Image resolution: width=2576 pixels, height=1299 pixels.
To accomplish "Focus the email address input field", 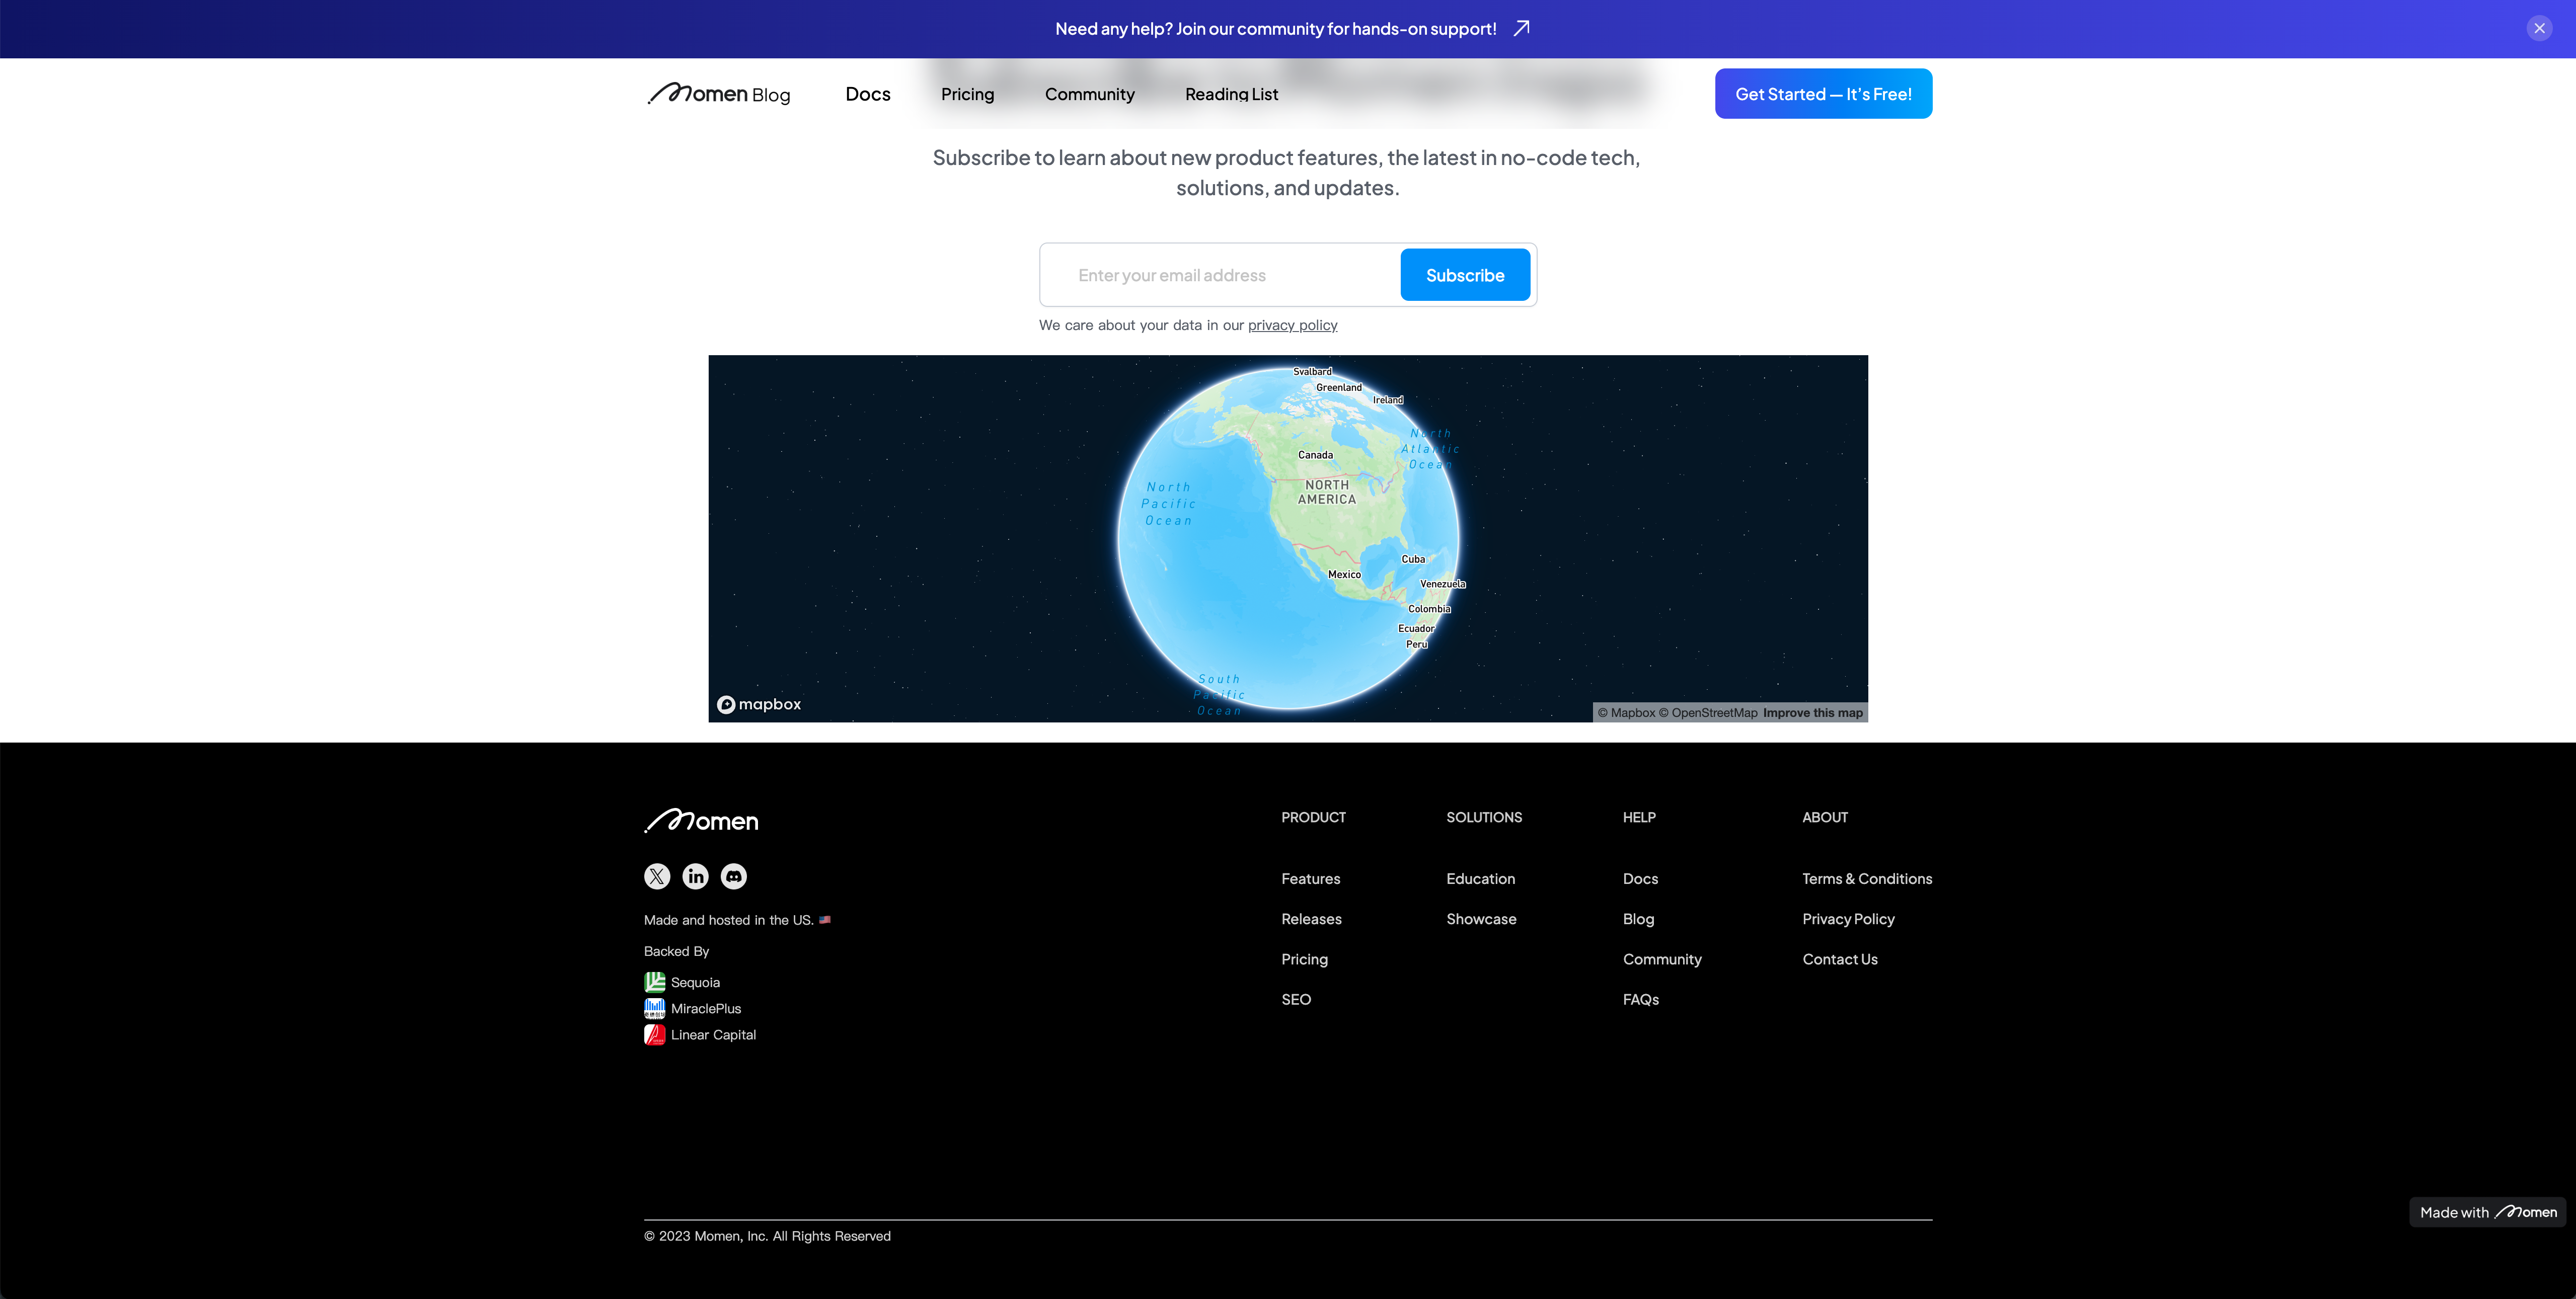I will point(1220,275).
